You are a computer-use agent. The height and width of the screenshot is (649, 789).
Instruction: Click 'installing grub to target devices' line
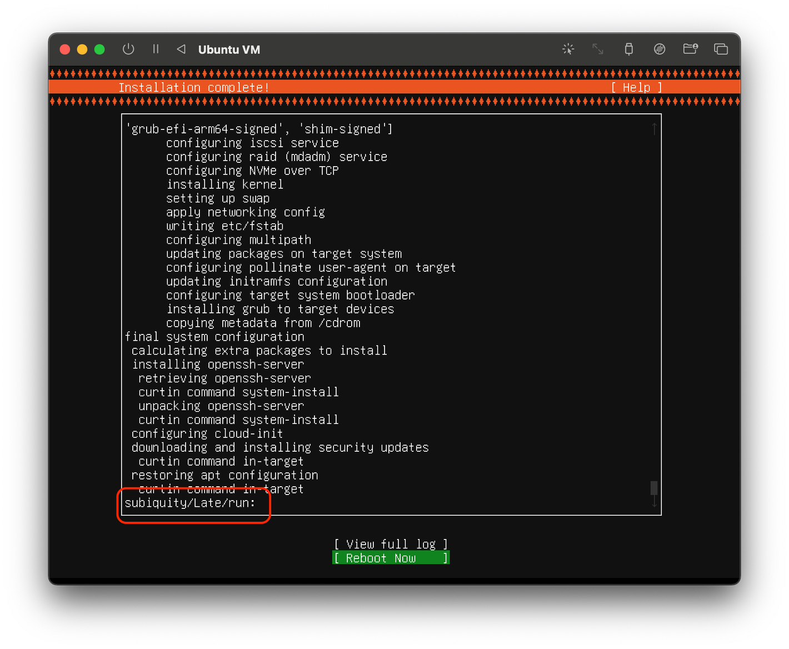click(280, 309)
